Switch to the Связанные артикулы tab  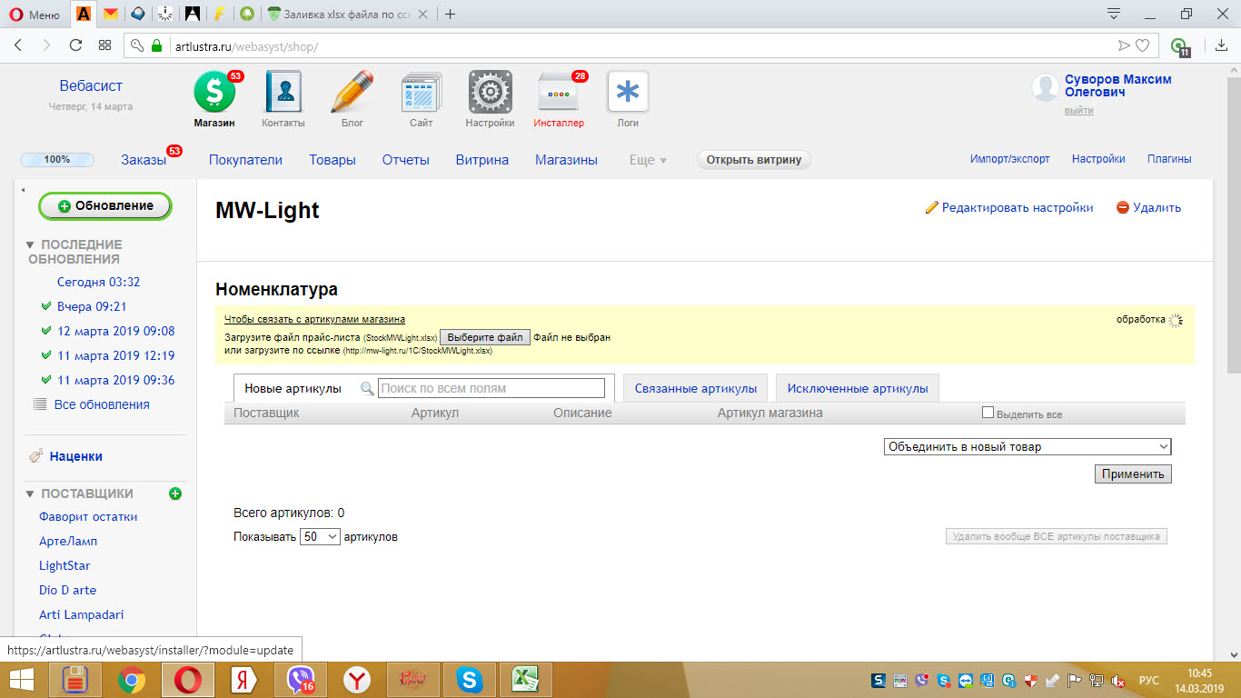pos(696,388)
